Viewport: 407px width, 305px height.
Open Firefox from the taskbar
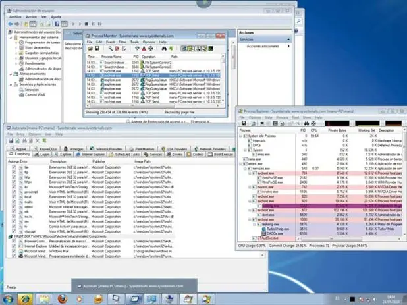click(x=63, y=299)
